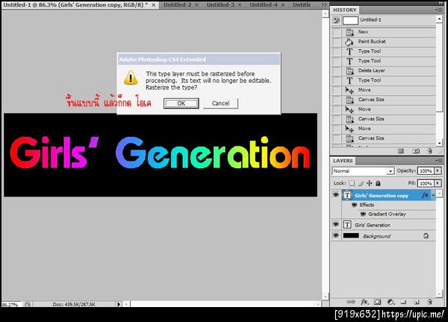This screenshot has width=448, height=322.
Task: Toggle lock transparent pixels
Action: (x=352, y=183)
